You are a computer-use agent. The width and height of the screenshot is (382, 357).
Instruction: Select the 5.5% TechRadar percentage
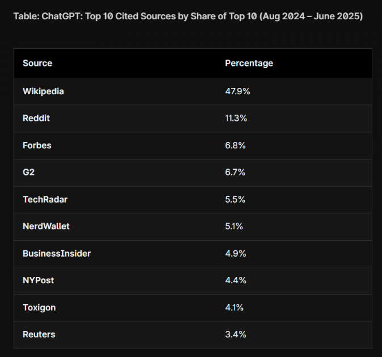pyautogui.click(x=235, y=200)
